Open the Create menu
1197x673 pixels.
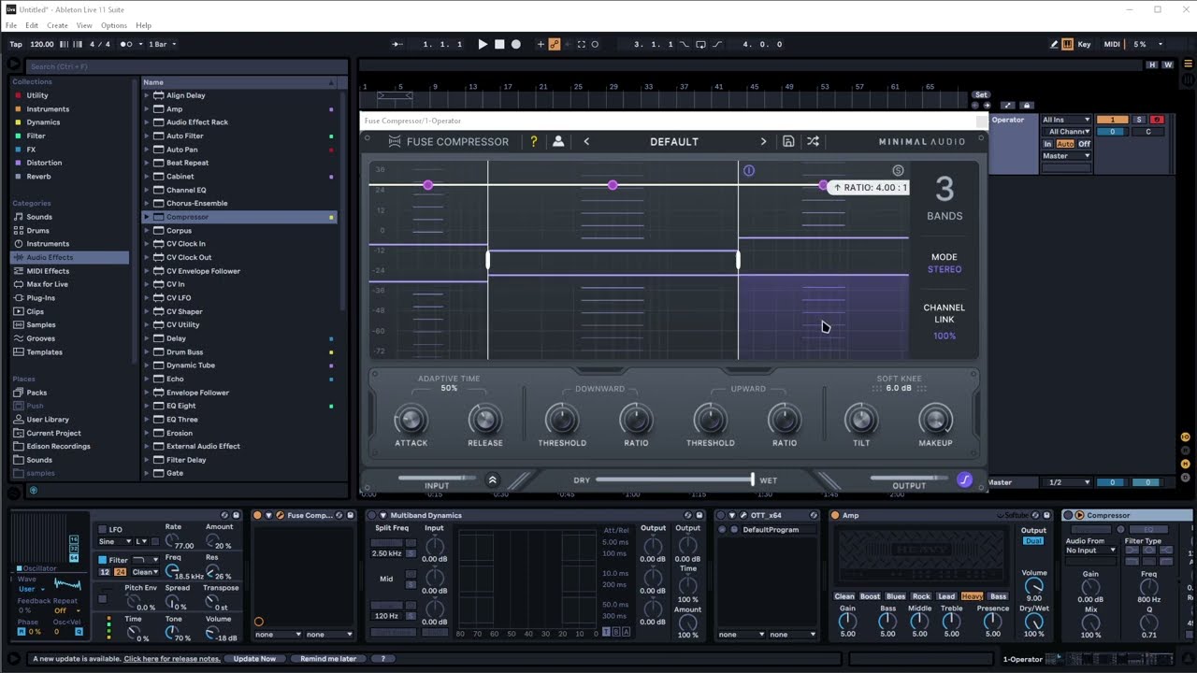pos(57,25)
